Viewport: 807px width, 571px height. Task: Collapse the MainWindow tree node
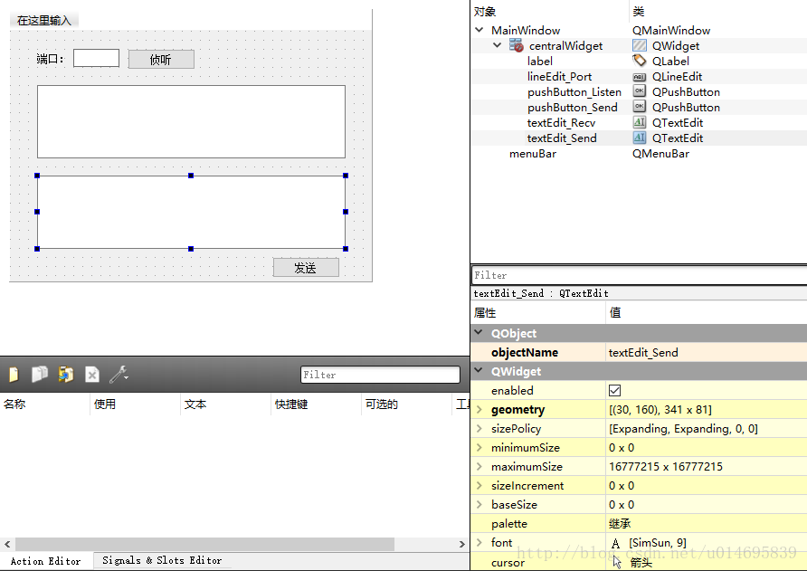point(479,30)
